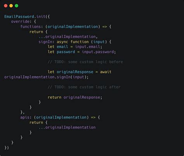The width and height of the screenshot is (184, 156).
Task: Click the yellow minimize window dot
Action: coord(11,6)
